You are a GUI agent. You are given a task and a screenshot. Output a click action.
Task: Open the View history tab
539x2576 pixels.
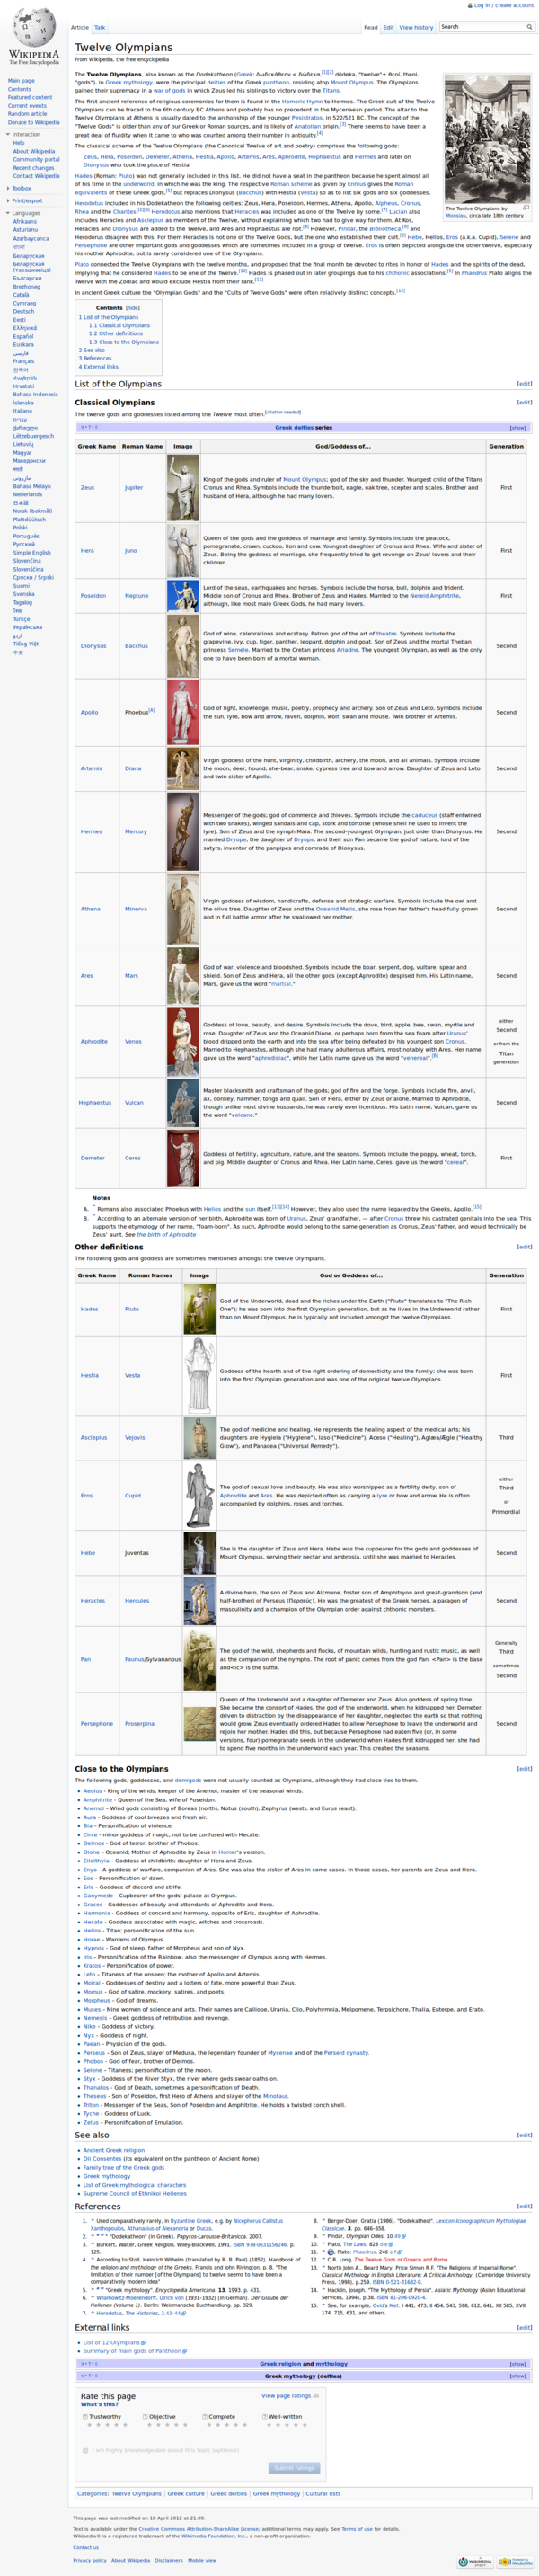click(416, 27)
